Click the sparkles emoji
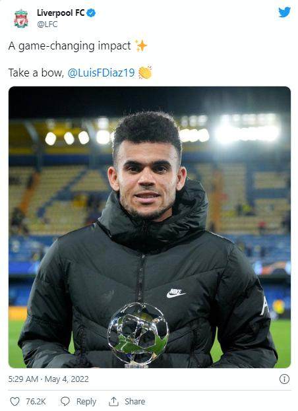Image resolution: width=298 pixels, height=411 pixels. [x=141, y=46]
